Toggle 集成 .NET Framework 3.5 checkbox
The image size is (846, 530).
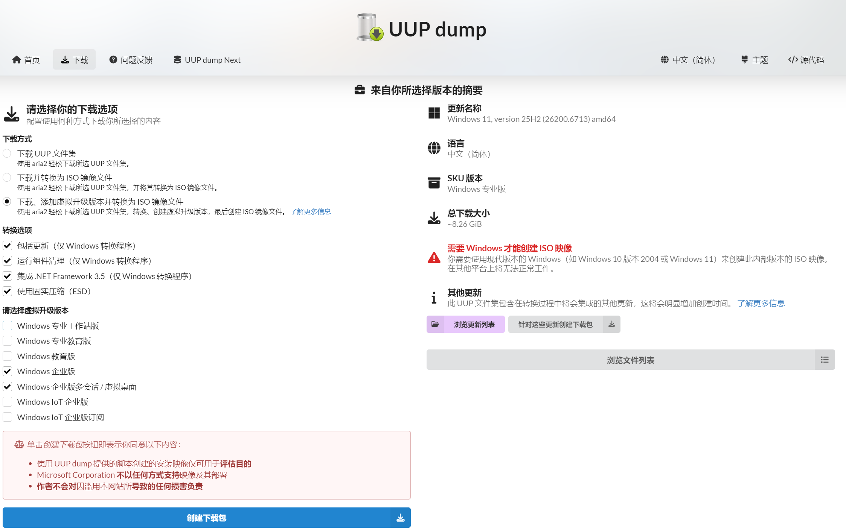pos(7,276)
